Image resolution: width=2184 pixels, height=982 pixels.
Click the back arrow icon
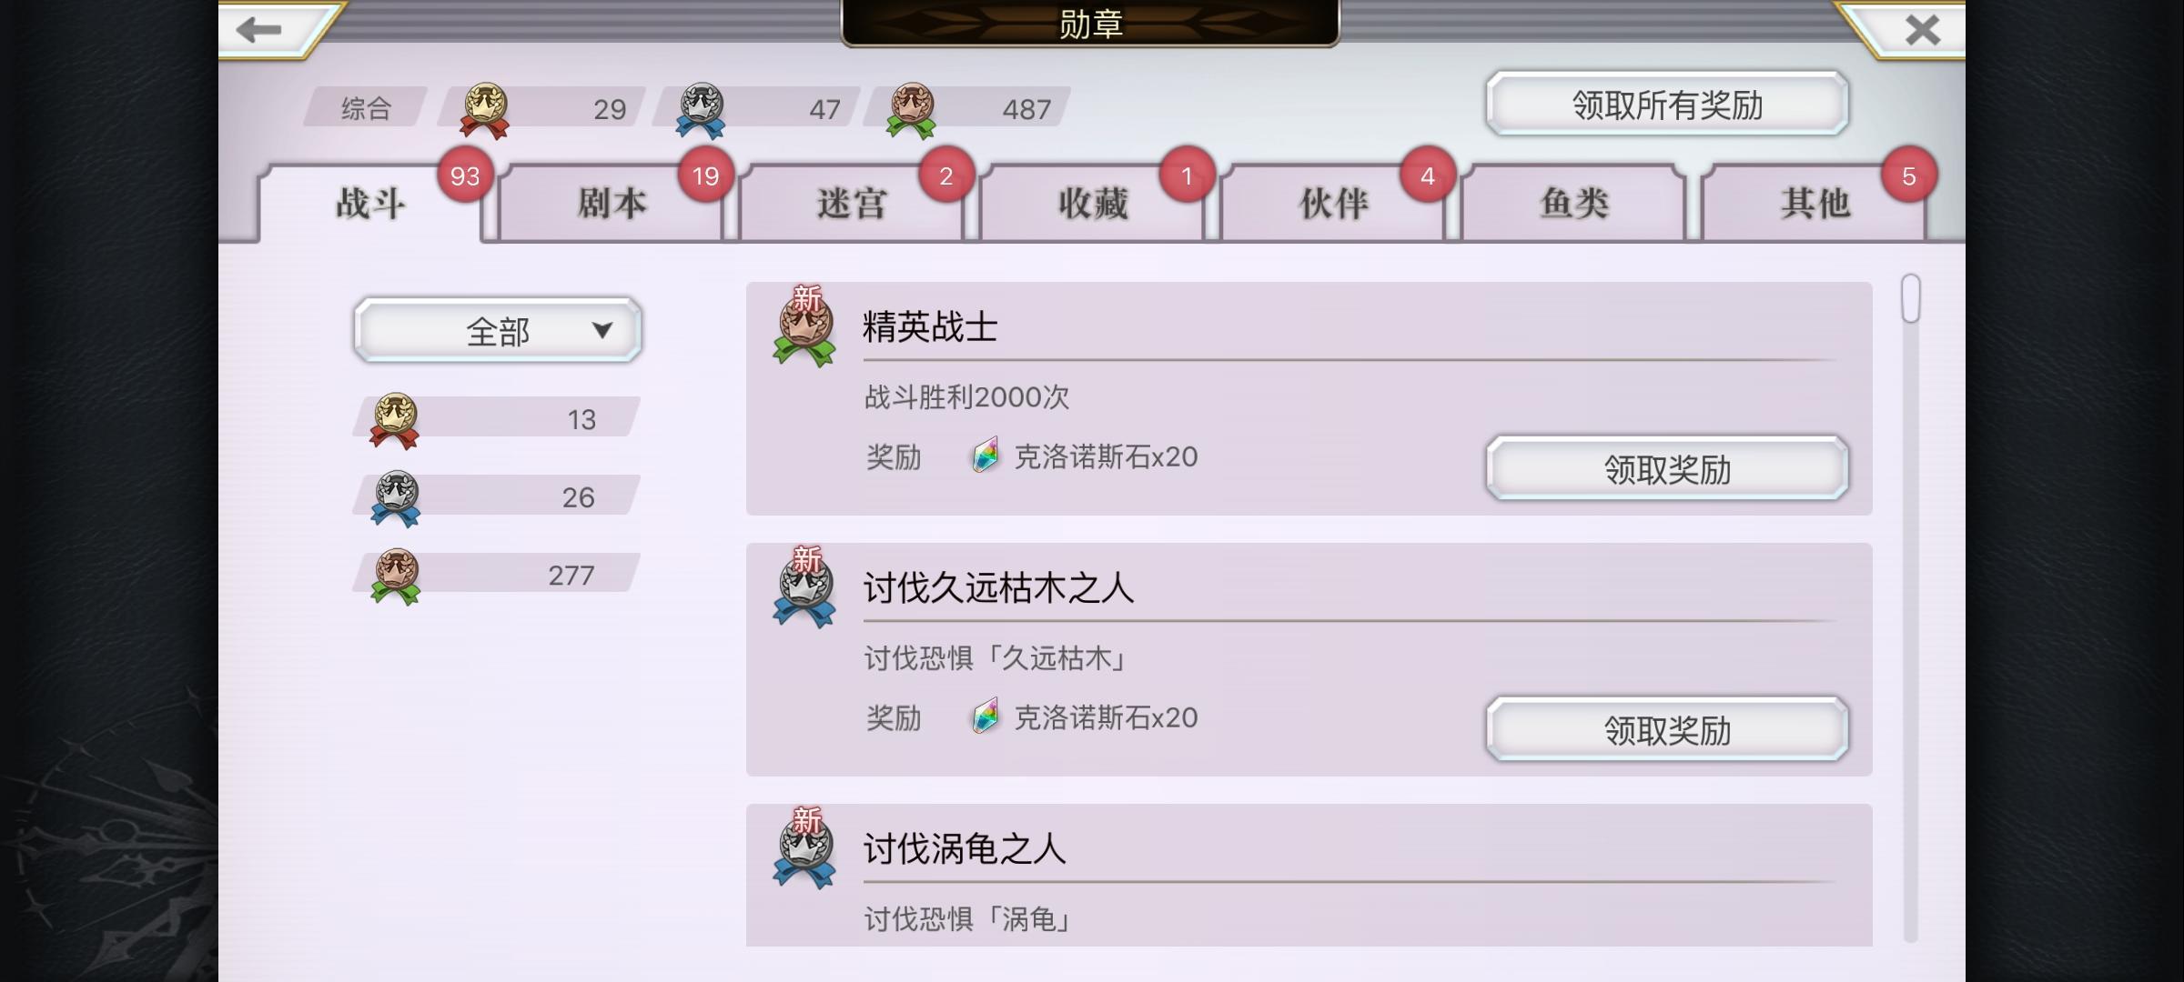point(259,30)
